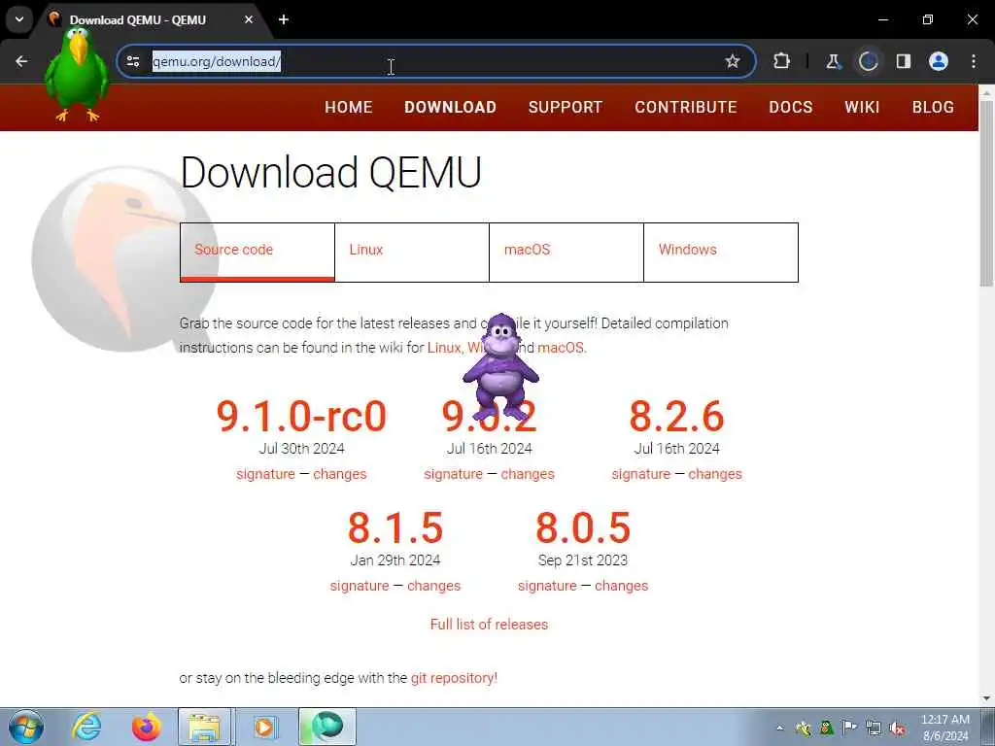Select the Source code tab
The height and width of the screenshot is (746, 995).
(x=257, y=252)
